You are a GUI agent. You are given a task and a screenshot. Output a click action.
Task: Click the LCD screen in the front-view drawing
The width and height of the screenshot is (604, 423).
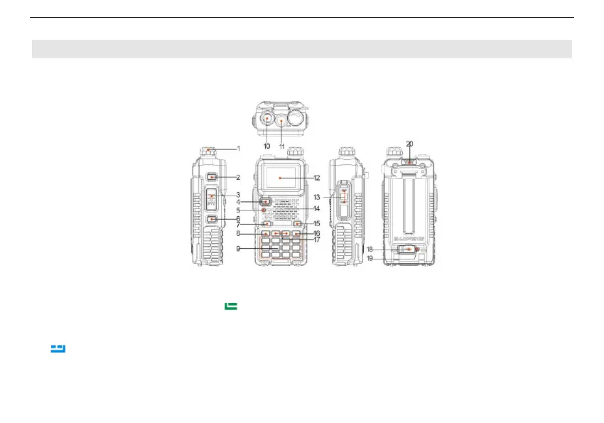280,178
